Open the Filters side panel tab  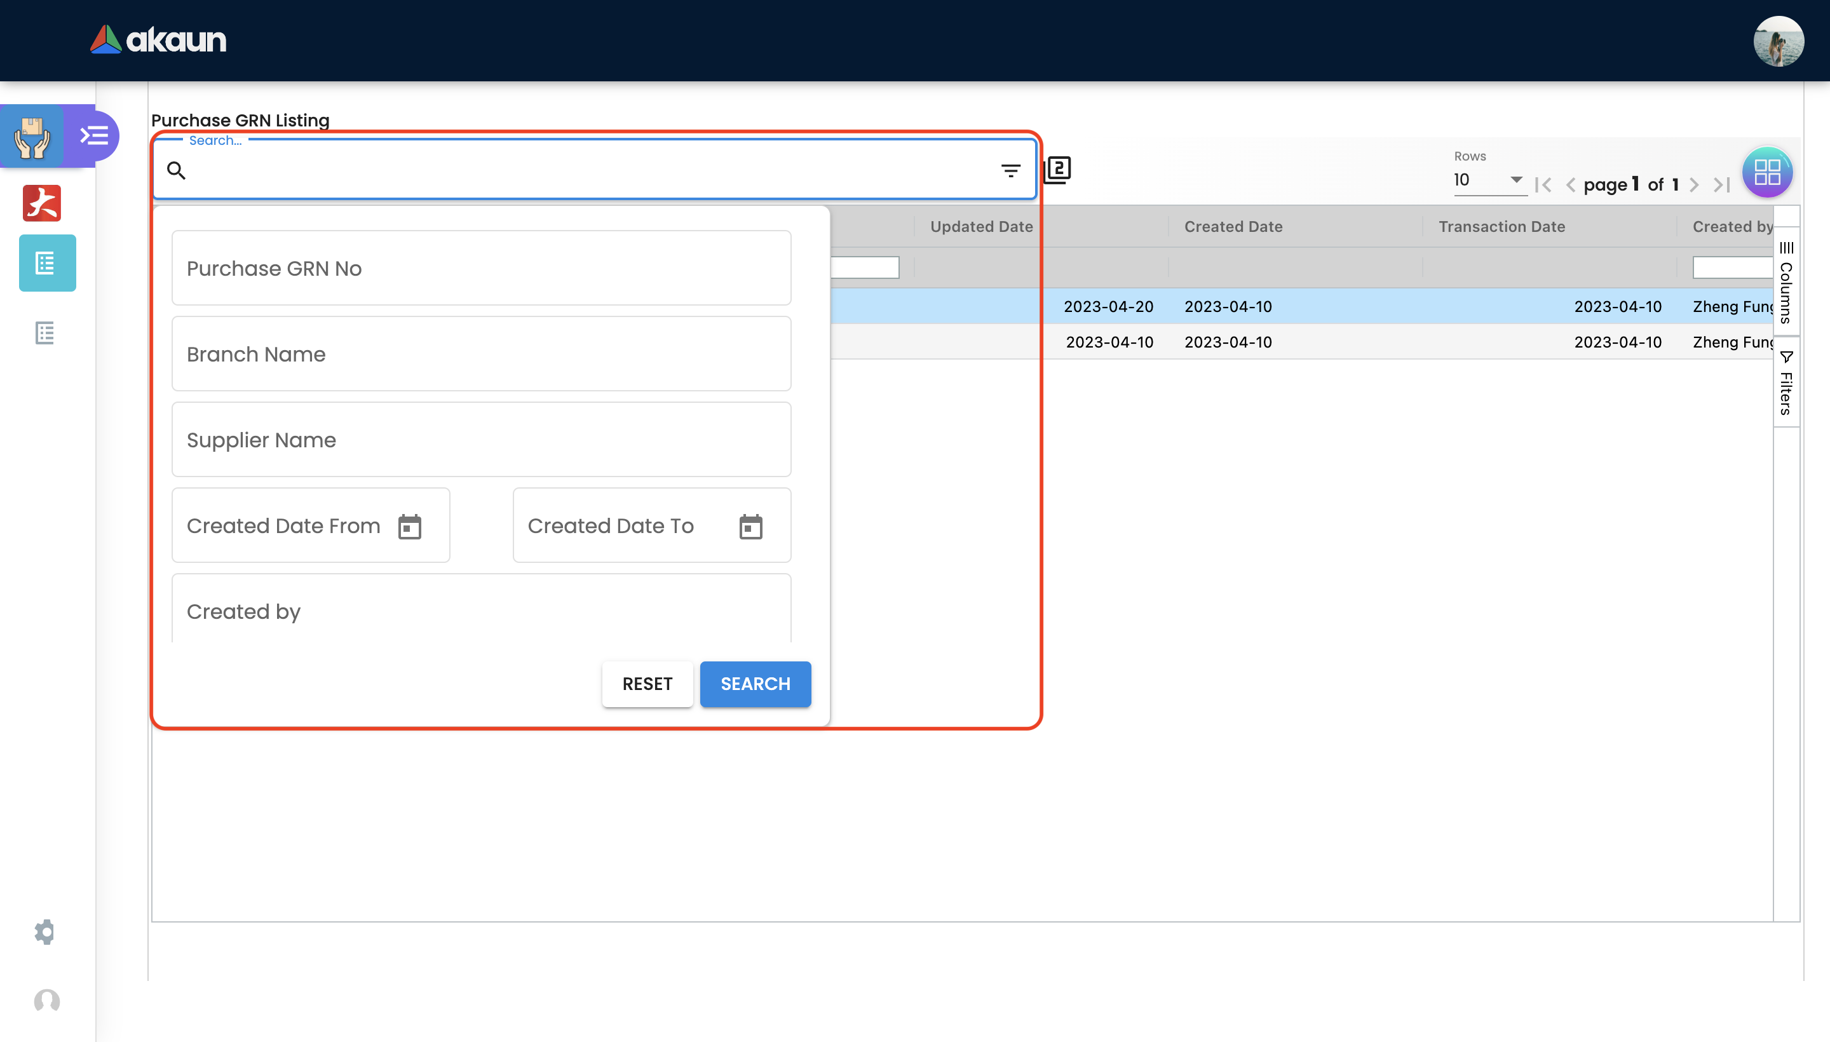pos(1787,383)
